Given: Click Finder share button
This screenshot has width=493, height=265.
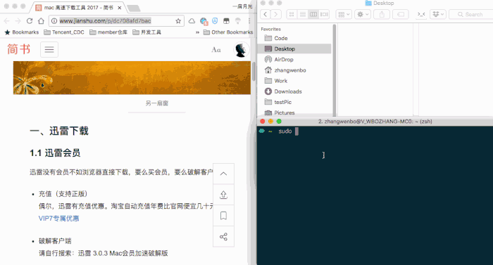Looking at the screenshot, I should (382, 14).
